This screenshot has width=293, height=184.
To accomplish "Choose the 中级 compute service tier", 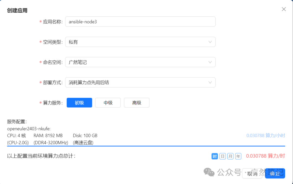I will coord(108,103).
